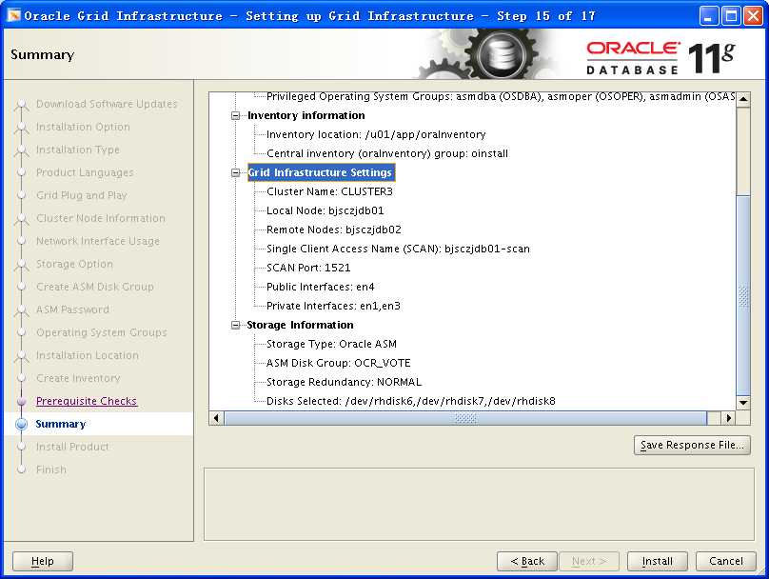Viewport: 769px width, 579px height.
Task: Select the ASM Disk Group: OCR_VOTE row
Action: (x=339, y=363)
